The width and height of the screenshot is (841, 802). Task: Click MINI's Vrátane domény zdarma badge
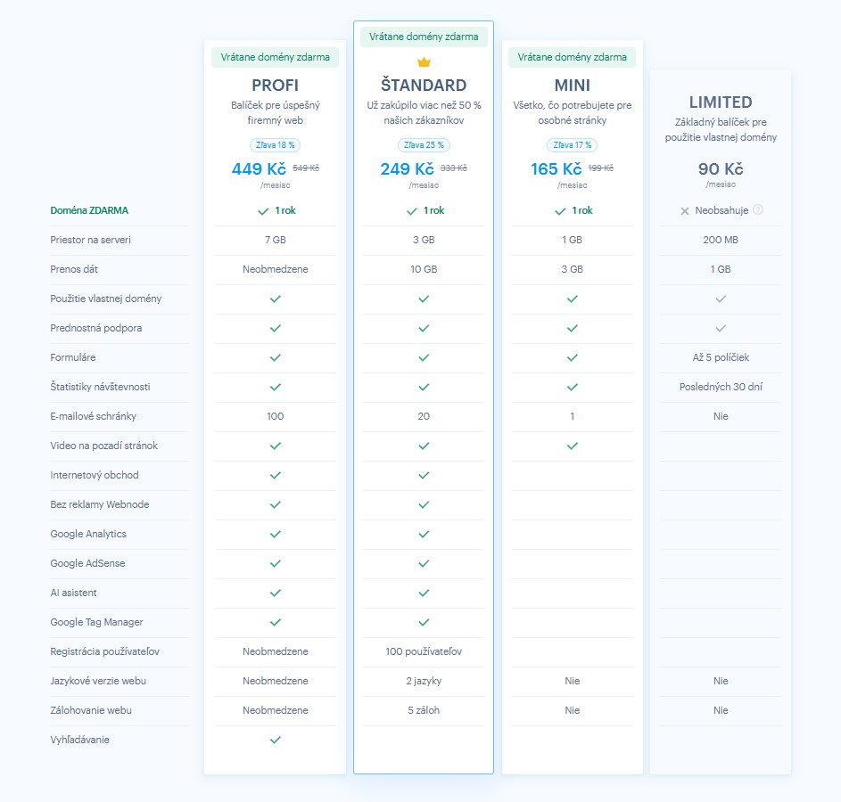tap(573, 57)
